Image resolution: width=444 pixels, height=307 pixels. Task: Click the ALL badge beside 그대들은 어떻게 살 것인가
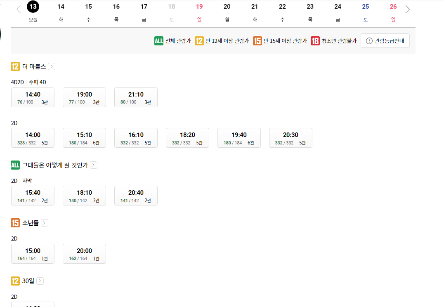15,165
